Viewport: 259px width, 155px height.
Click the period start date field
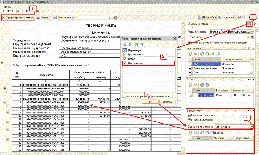pos(8,10)
